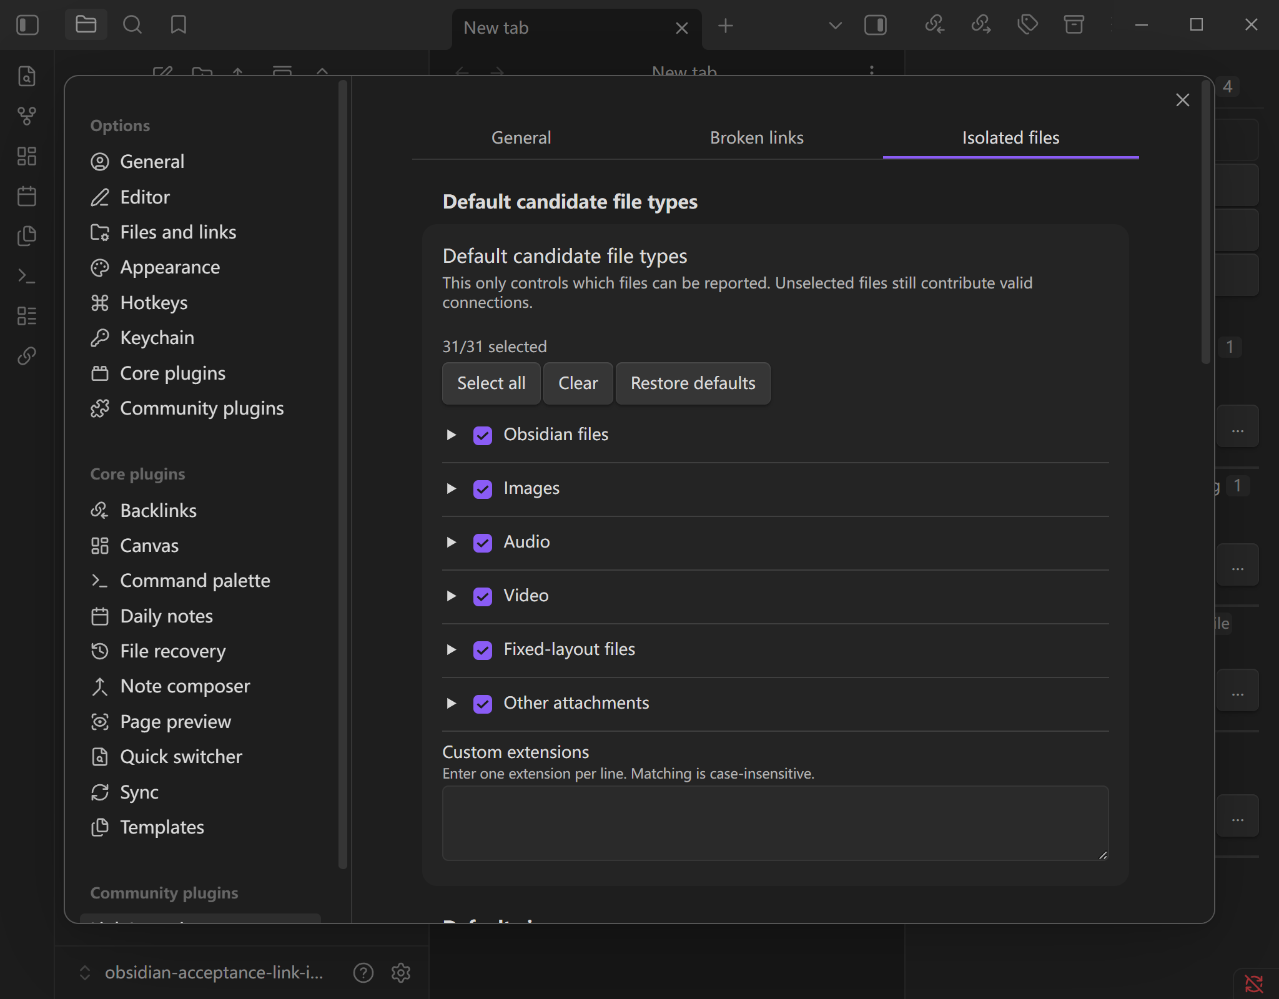Switch to the Broken links tab
The image size is (1279, 999).
pos(757,138)
